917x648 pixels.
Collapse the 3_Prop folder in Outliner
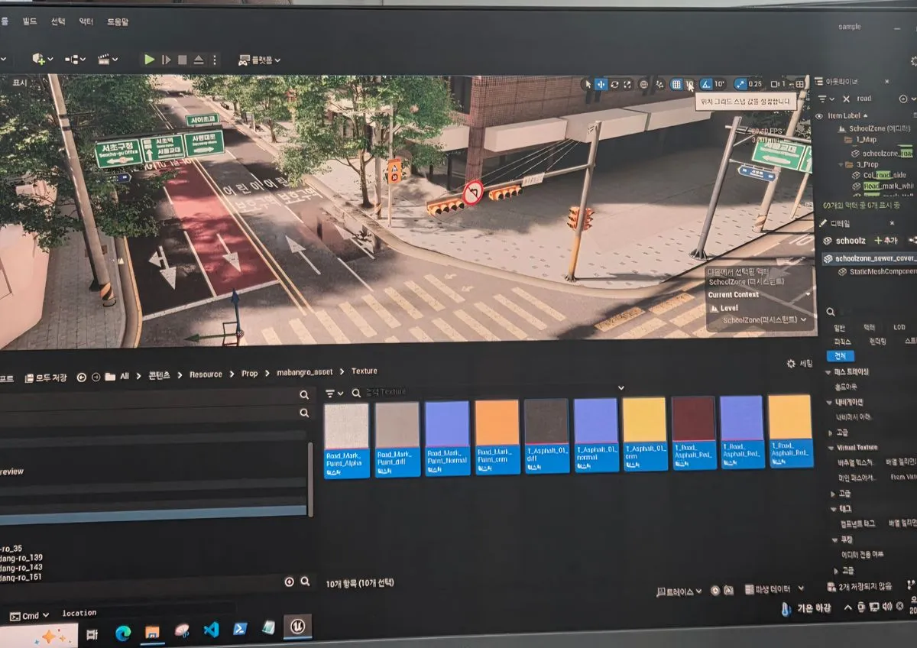click(x=841, y=164)
